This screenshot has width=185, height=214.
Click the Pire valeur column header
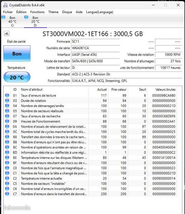click(119, 90)
